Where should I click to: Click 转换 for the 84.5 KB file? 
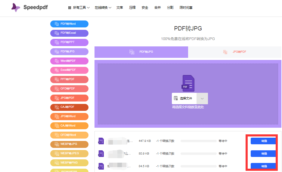[263, 166]
